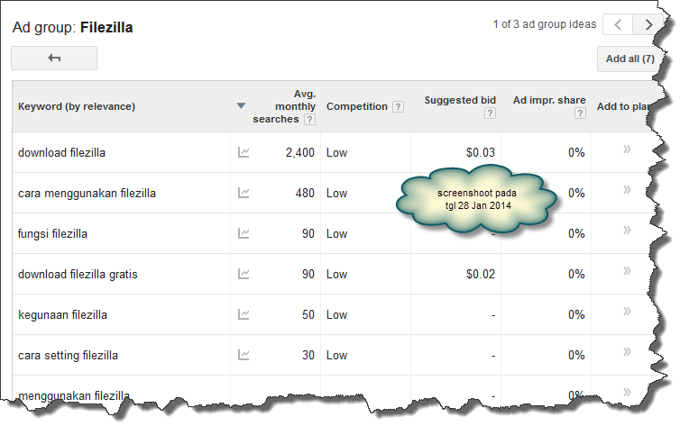This screenshot has height=435, width=689.
Task: Add download filezilla keyword to plan
Action: point(627,150)
